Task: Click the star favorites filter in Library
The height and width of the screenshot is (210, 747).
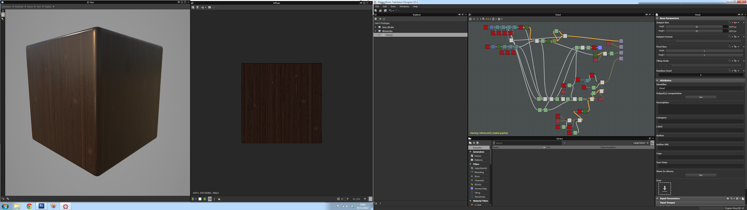Action: click(x=564, y=143)
